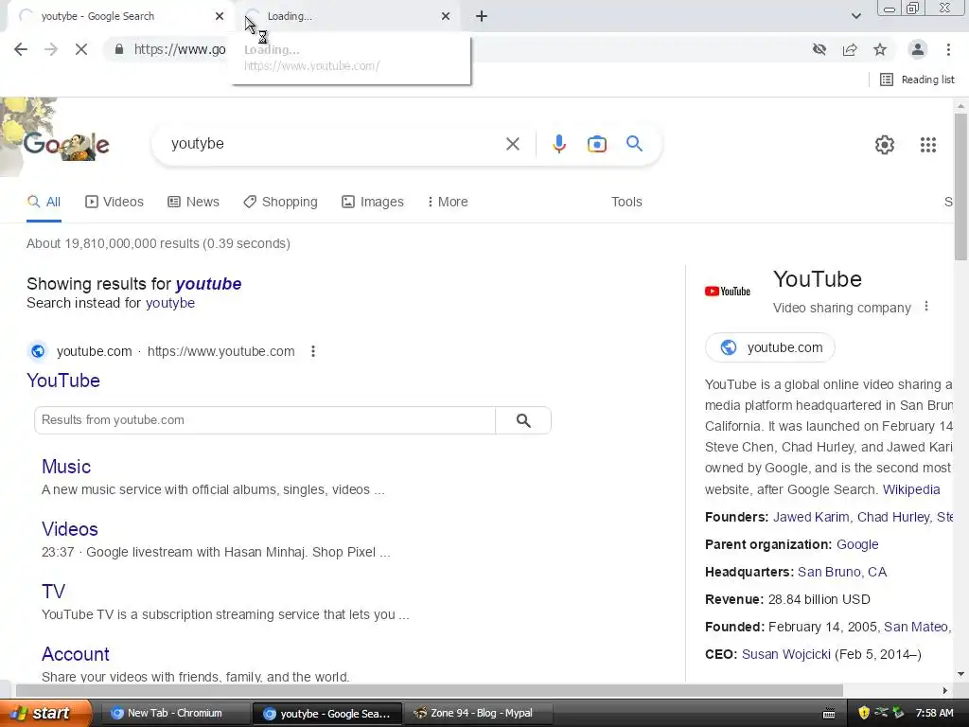Open Google parent organization link
The width and height of the screenshot is (969, 727).
point(857,544)
